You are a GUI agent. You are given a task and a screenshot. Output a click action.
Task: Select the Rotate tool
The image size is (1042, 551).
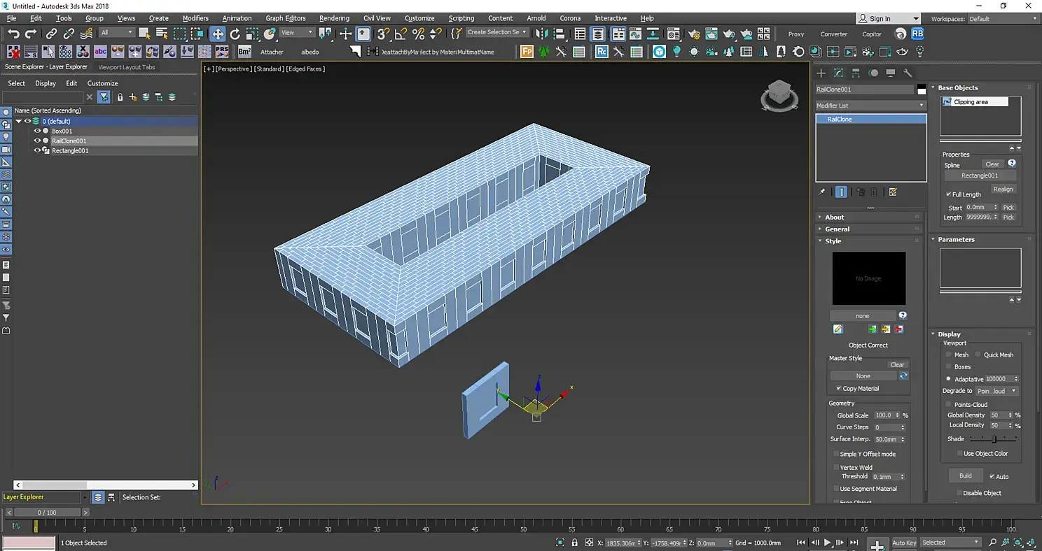point(235,34)
